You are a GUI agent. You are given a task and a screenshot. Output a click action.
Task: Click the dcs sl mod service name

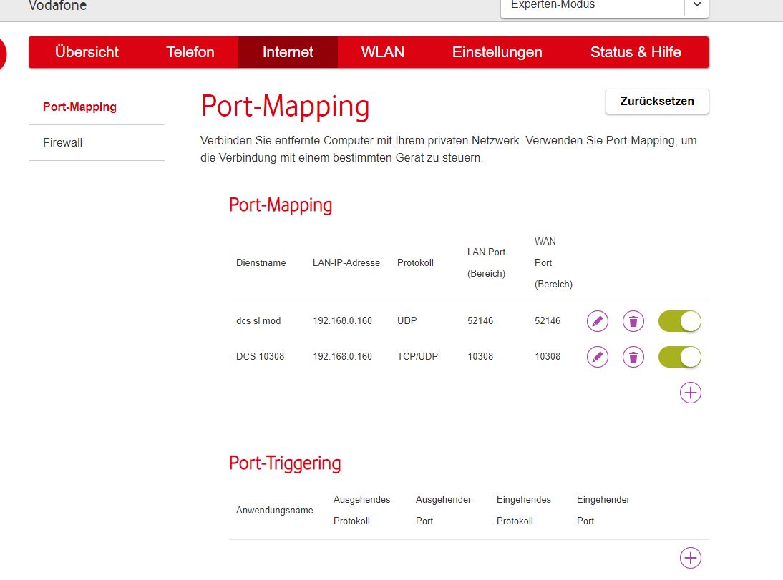coord(258,321)
